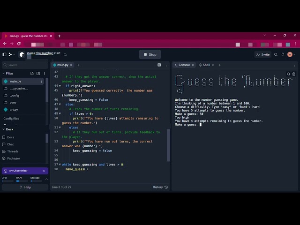Clear the console with trash icon
This screenshot has height=225, width=300.
(294, 74)
